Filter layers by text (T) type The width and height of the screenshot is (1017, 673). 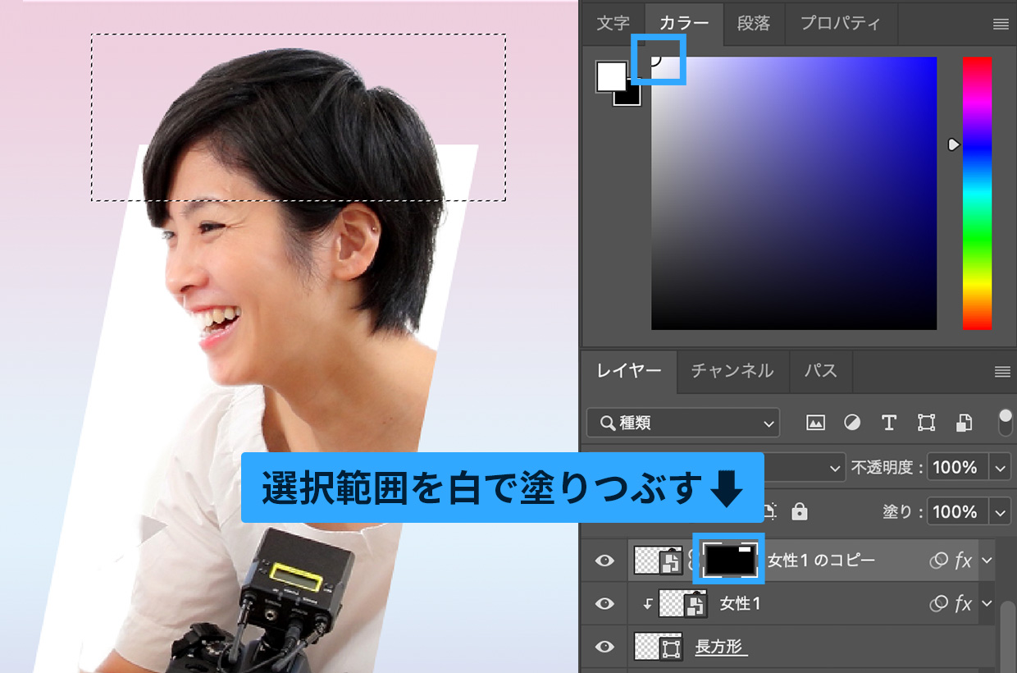pyautogui.click(x=888, y=423)
